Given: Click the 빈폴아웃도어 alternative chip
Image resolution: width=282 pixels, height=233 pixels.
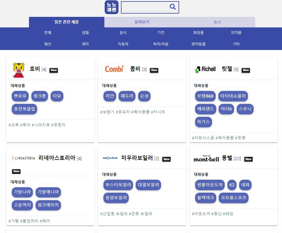Looking at the screenshot, I should coord(210,185).
